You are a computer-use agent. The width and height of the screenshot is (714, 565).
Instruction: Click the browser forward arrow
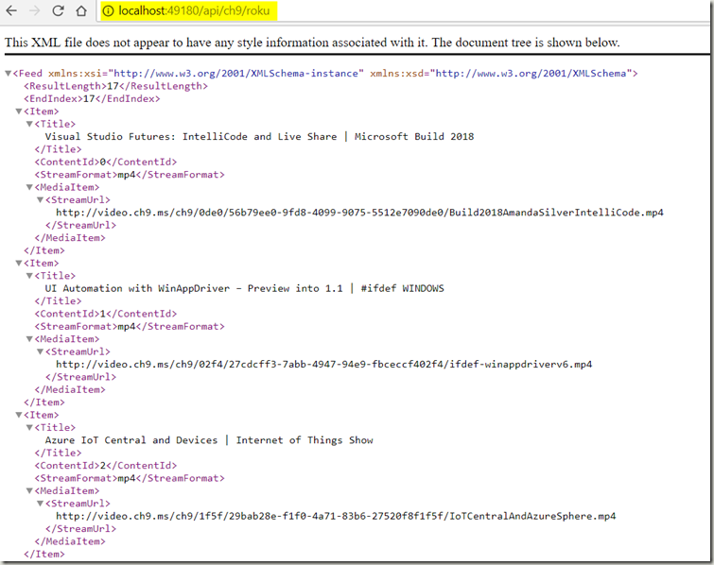click(x=35, y=10)
